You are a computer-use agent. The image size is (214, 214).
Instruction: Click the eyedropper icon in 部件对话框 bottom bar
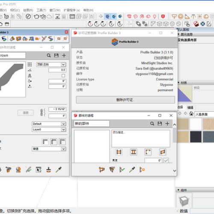[x=132, y=169]
